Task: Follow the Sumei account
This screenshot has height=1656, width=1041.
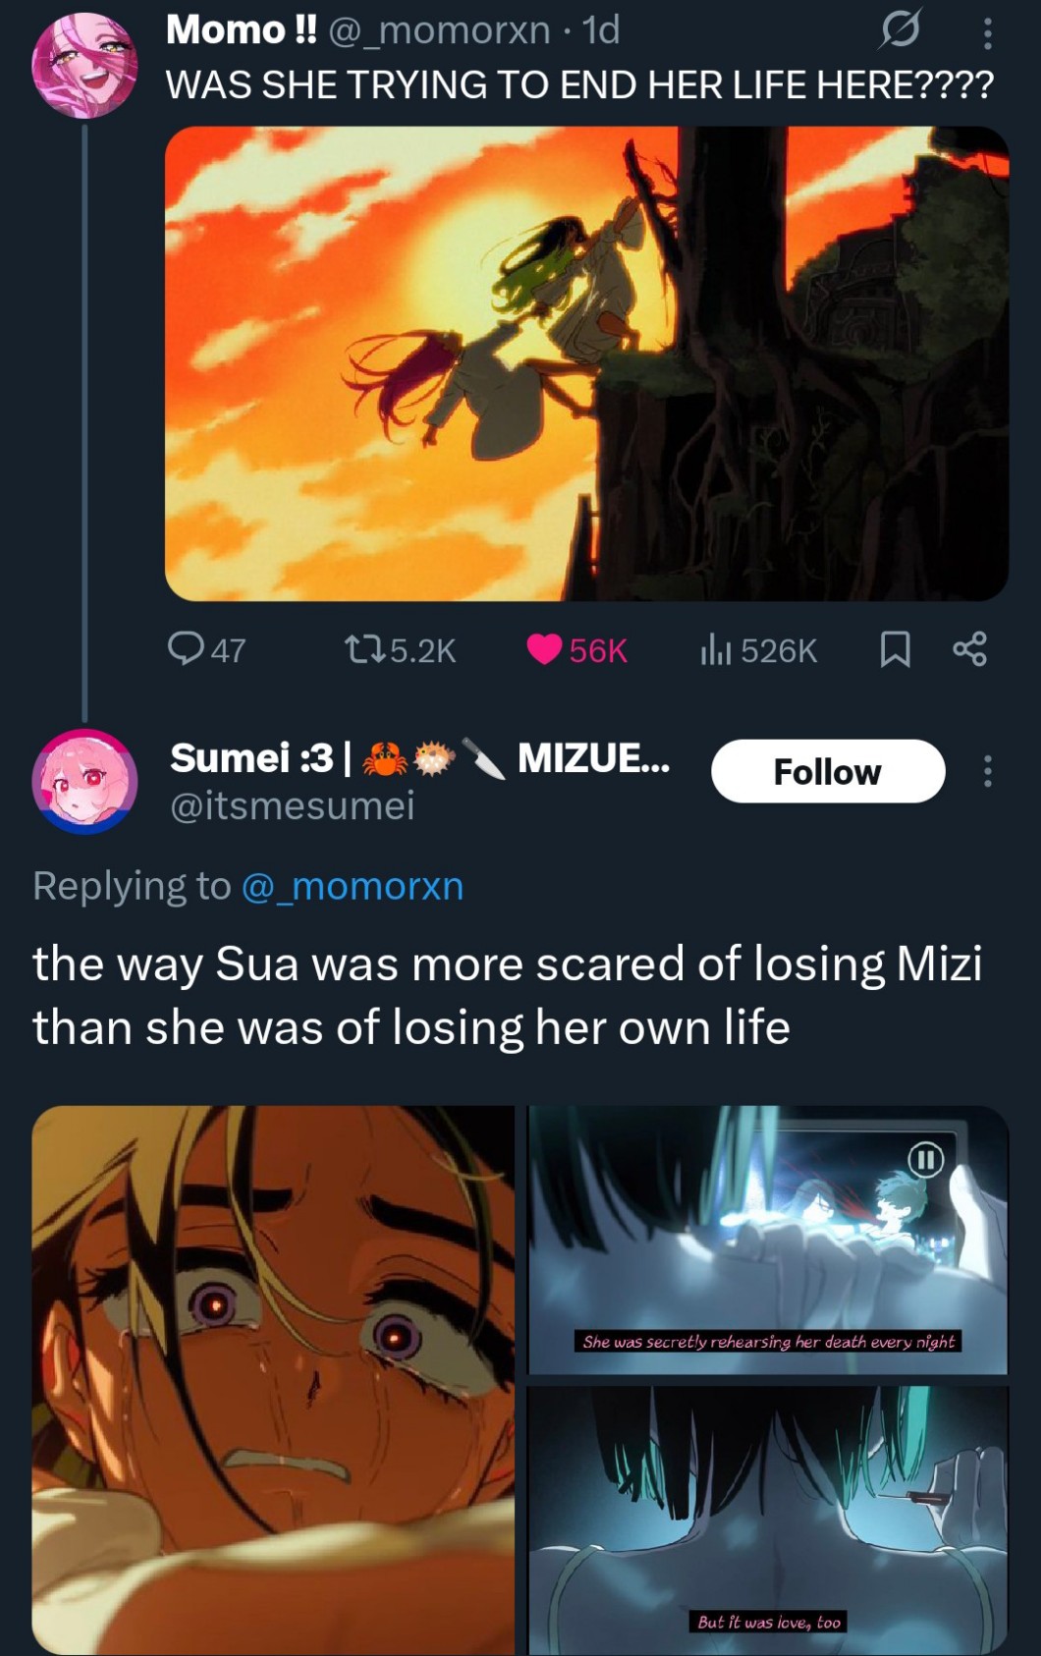Action: 827,772
